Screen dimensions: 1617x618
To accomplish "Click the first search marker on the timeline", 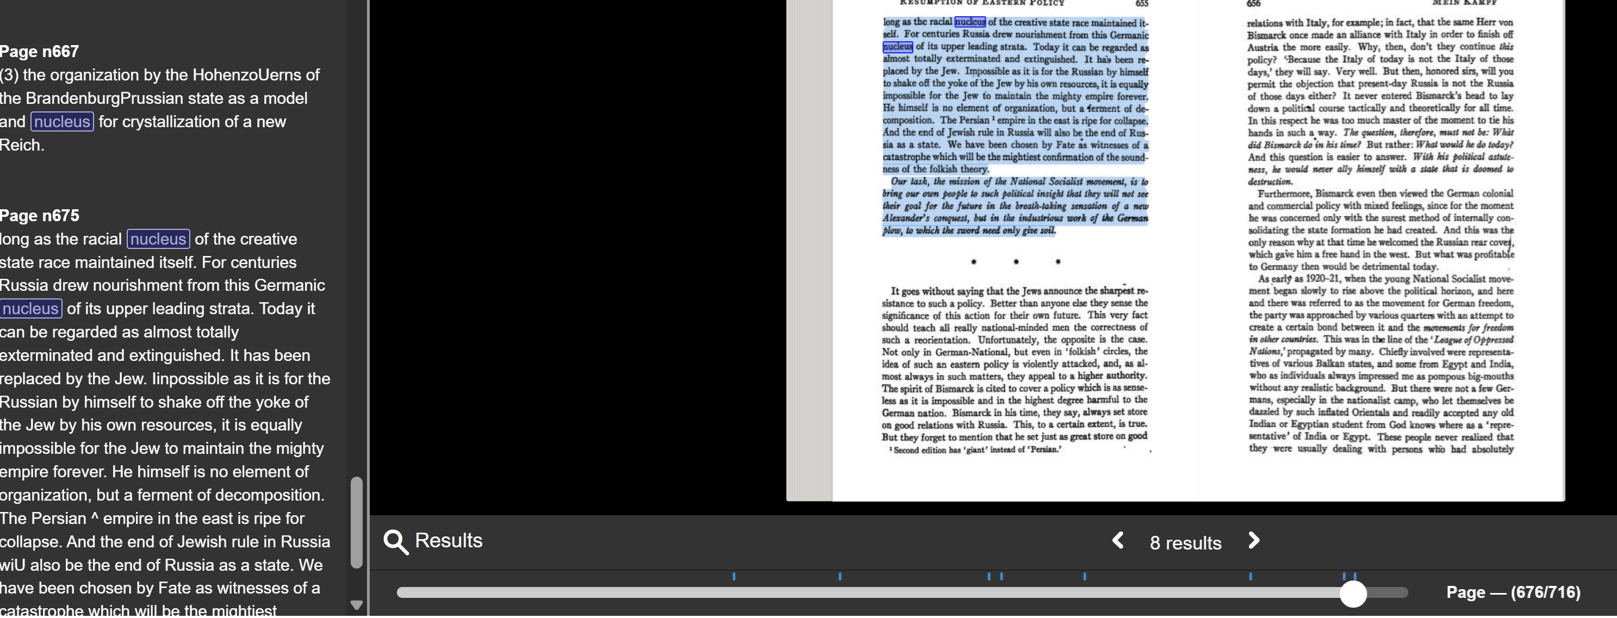I will [734, 576].
